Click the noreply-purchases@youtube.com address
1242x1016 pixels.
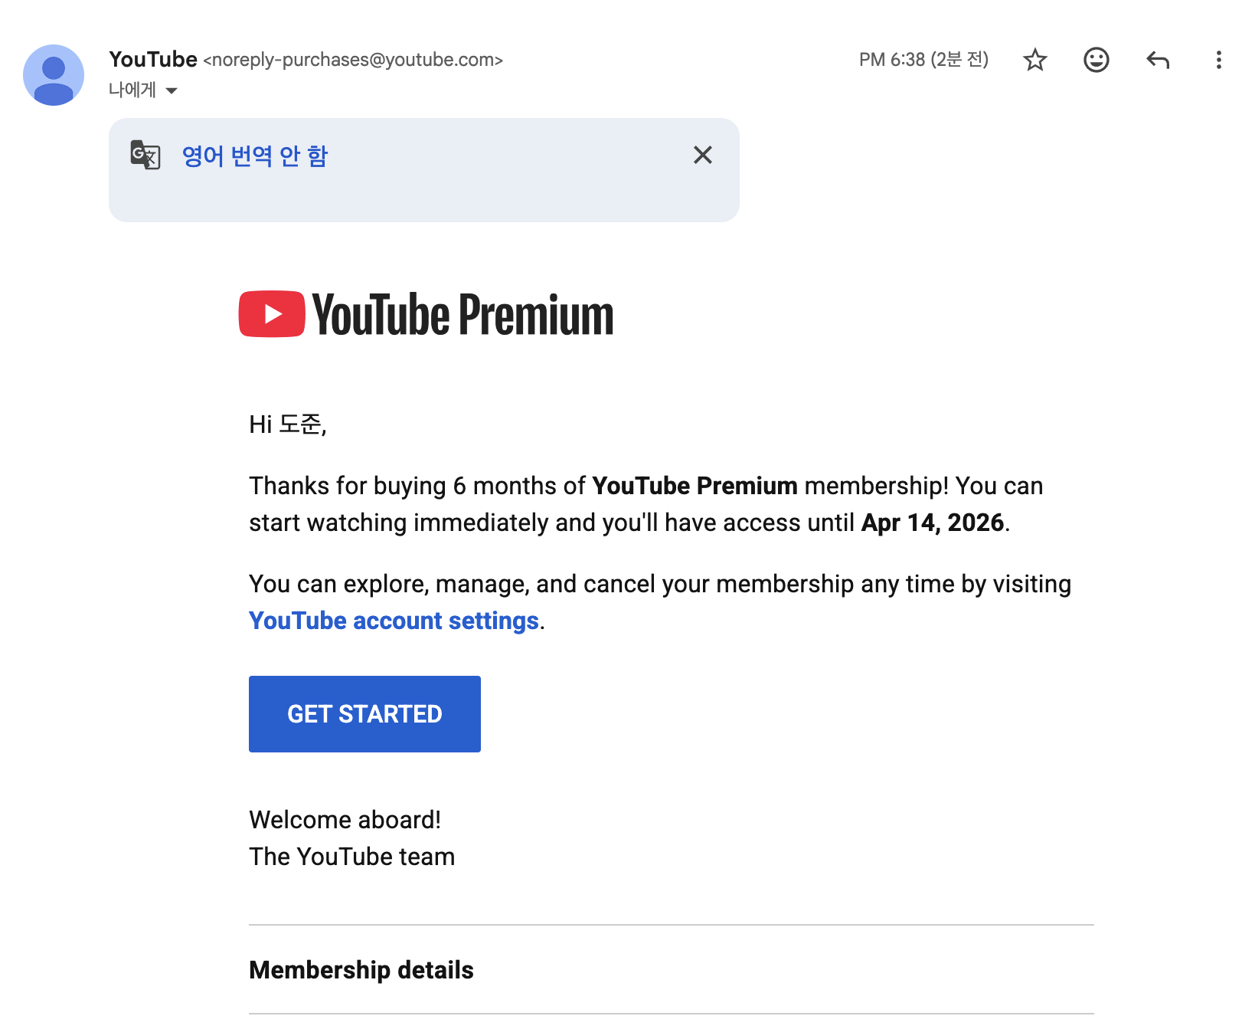[x=353, y=60]
